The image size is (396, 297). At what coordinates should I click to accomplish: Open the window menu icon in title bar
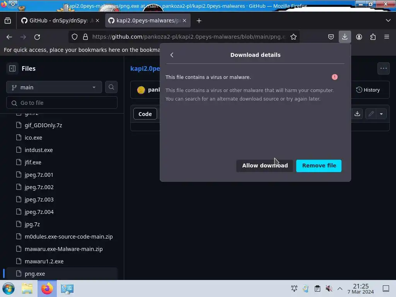[x=13, y=3]
